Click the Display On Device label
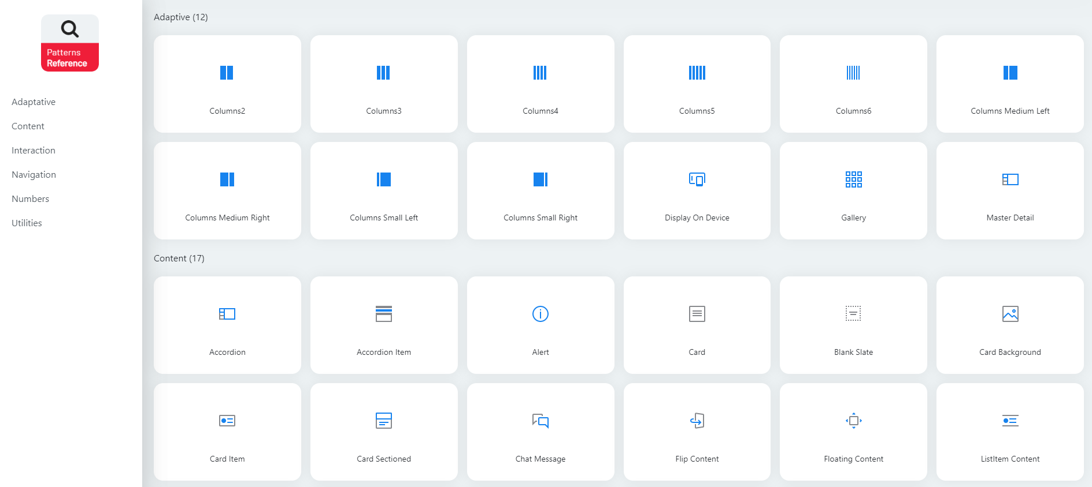Image resolution: width=1092 pixels, height=487 pixels. pos(697,218)
